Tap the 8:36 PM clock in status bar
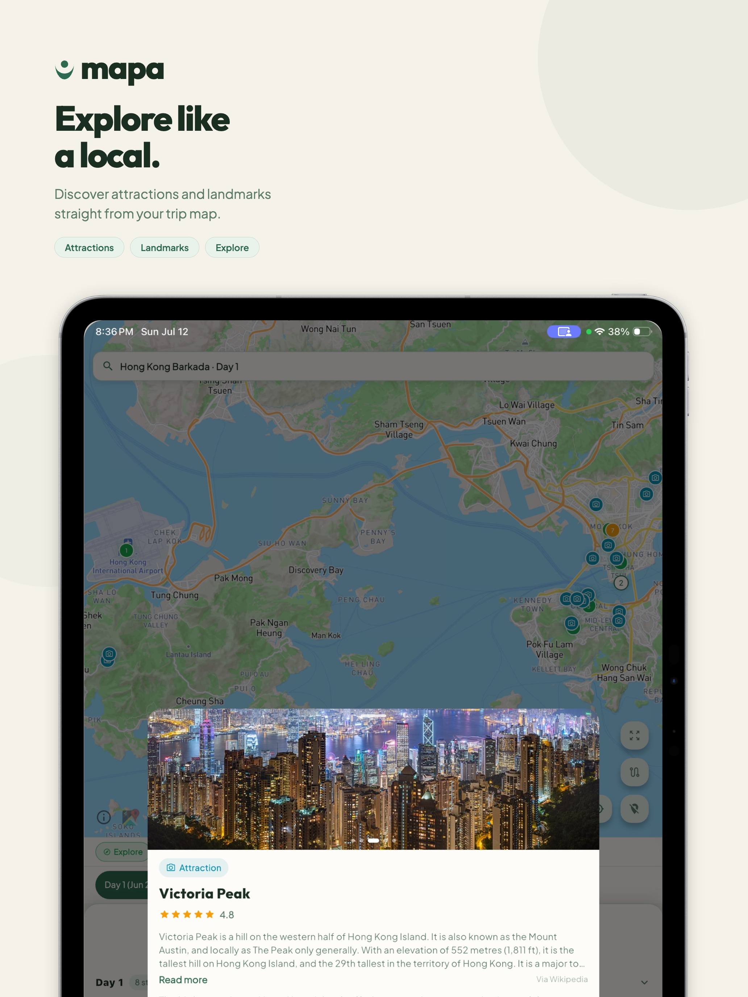This screenshot has height=997, width=748. pyautogui.click(x=114, y=332)
